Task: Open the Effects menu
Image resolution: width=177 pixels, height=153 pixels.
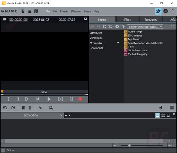Action: [64, 11]
